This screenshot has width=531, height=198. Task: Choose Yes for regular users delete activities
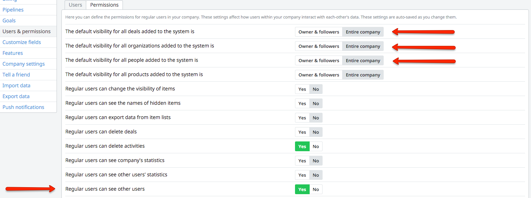(302, 146)
